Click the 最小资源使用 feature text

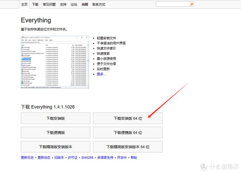106,58
